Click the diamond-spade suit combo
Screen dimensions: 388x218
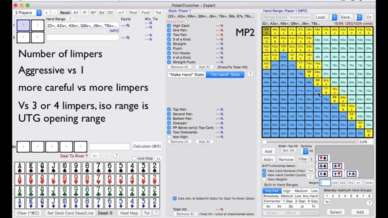[323, 174]
